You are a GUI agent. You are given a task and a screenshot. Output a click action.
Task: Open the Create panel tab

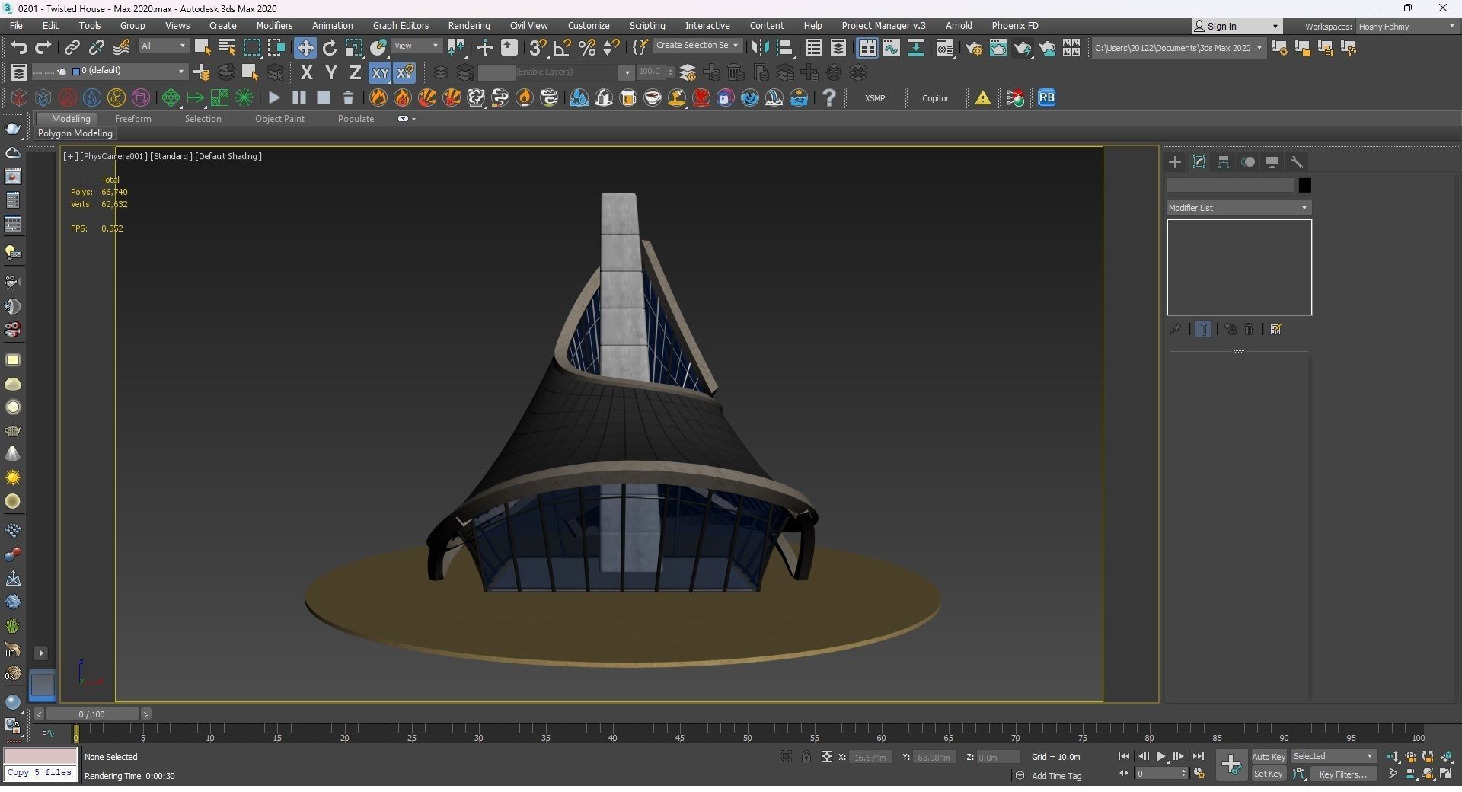coord(1175,162)
